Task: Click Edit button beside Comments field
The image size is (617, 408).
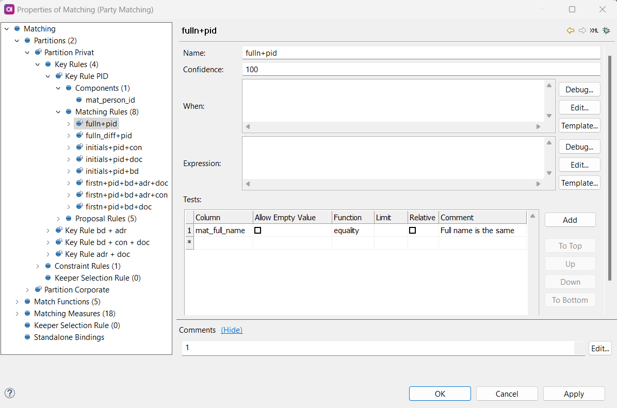Action: point(600,348)
